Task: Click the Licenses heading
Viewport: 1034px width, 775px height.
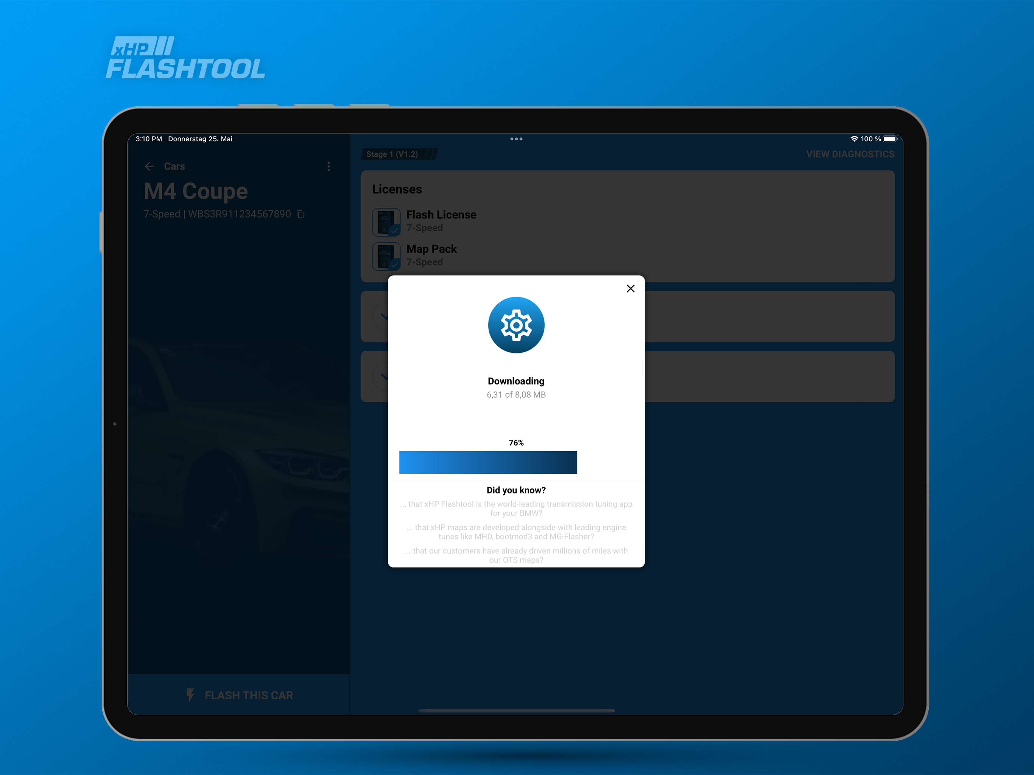Action: [397, 189]
